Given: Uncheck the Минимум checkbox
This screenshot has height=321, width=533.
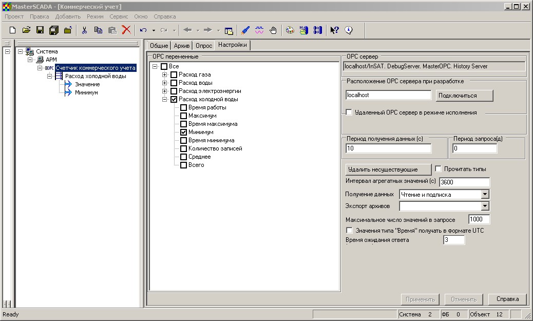Looking at the screenshot, I should (183, 132).
